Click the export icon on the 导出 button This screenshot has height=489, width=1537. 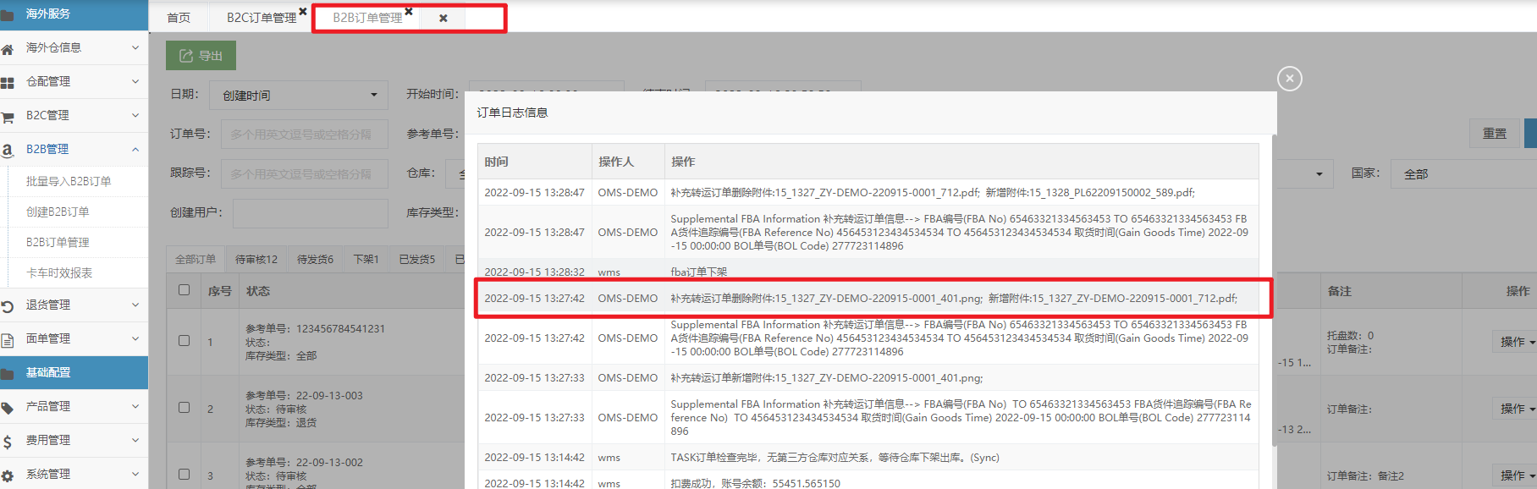click(186, 56)
